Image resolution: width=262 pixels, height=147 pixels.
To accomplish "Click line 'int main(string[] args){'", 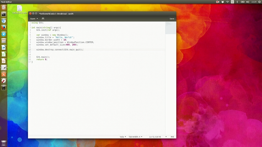I will click(46, 28).
